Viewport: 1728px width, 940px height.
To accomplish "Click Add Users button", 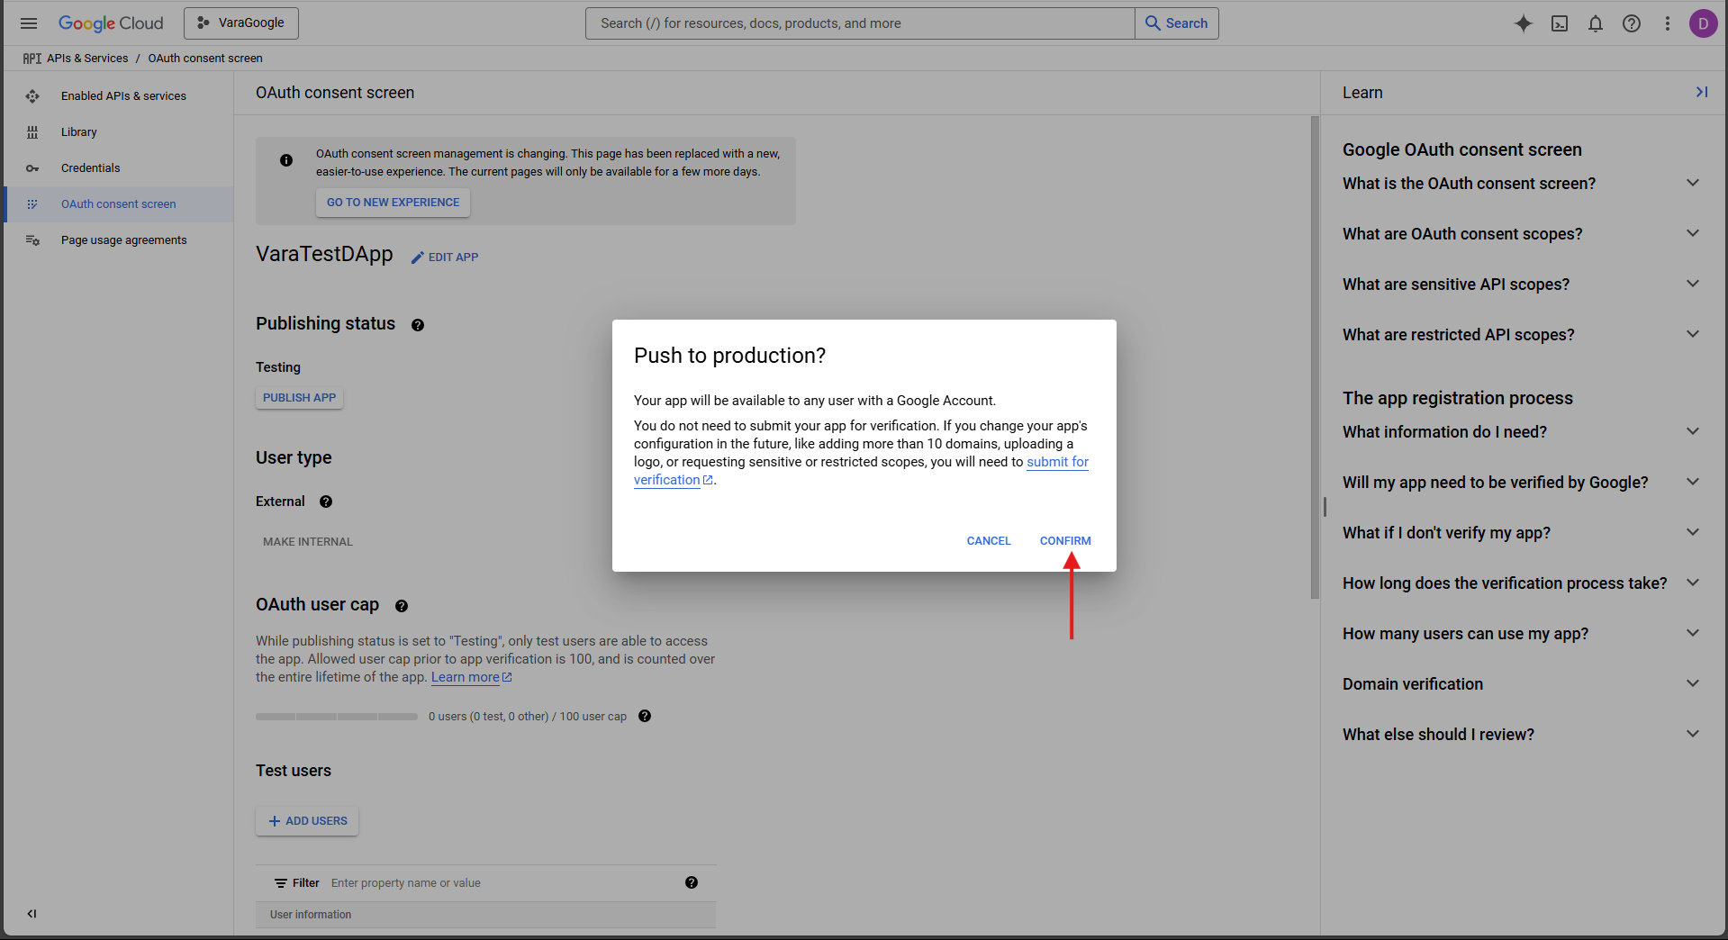I will tap(307, 821).
